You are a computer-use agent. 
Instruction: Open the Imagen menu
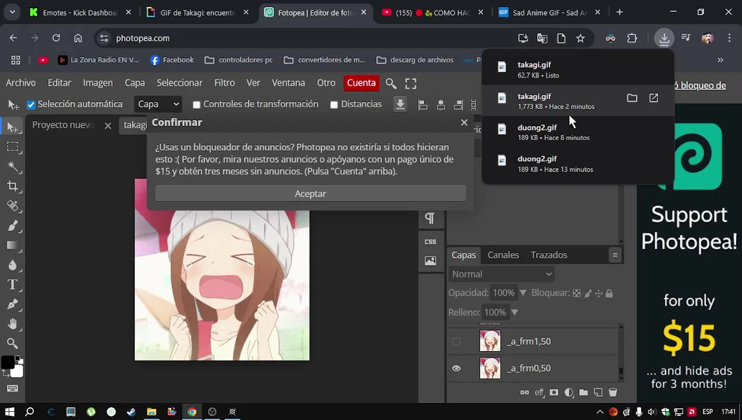(98, 83)
